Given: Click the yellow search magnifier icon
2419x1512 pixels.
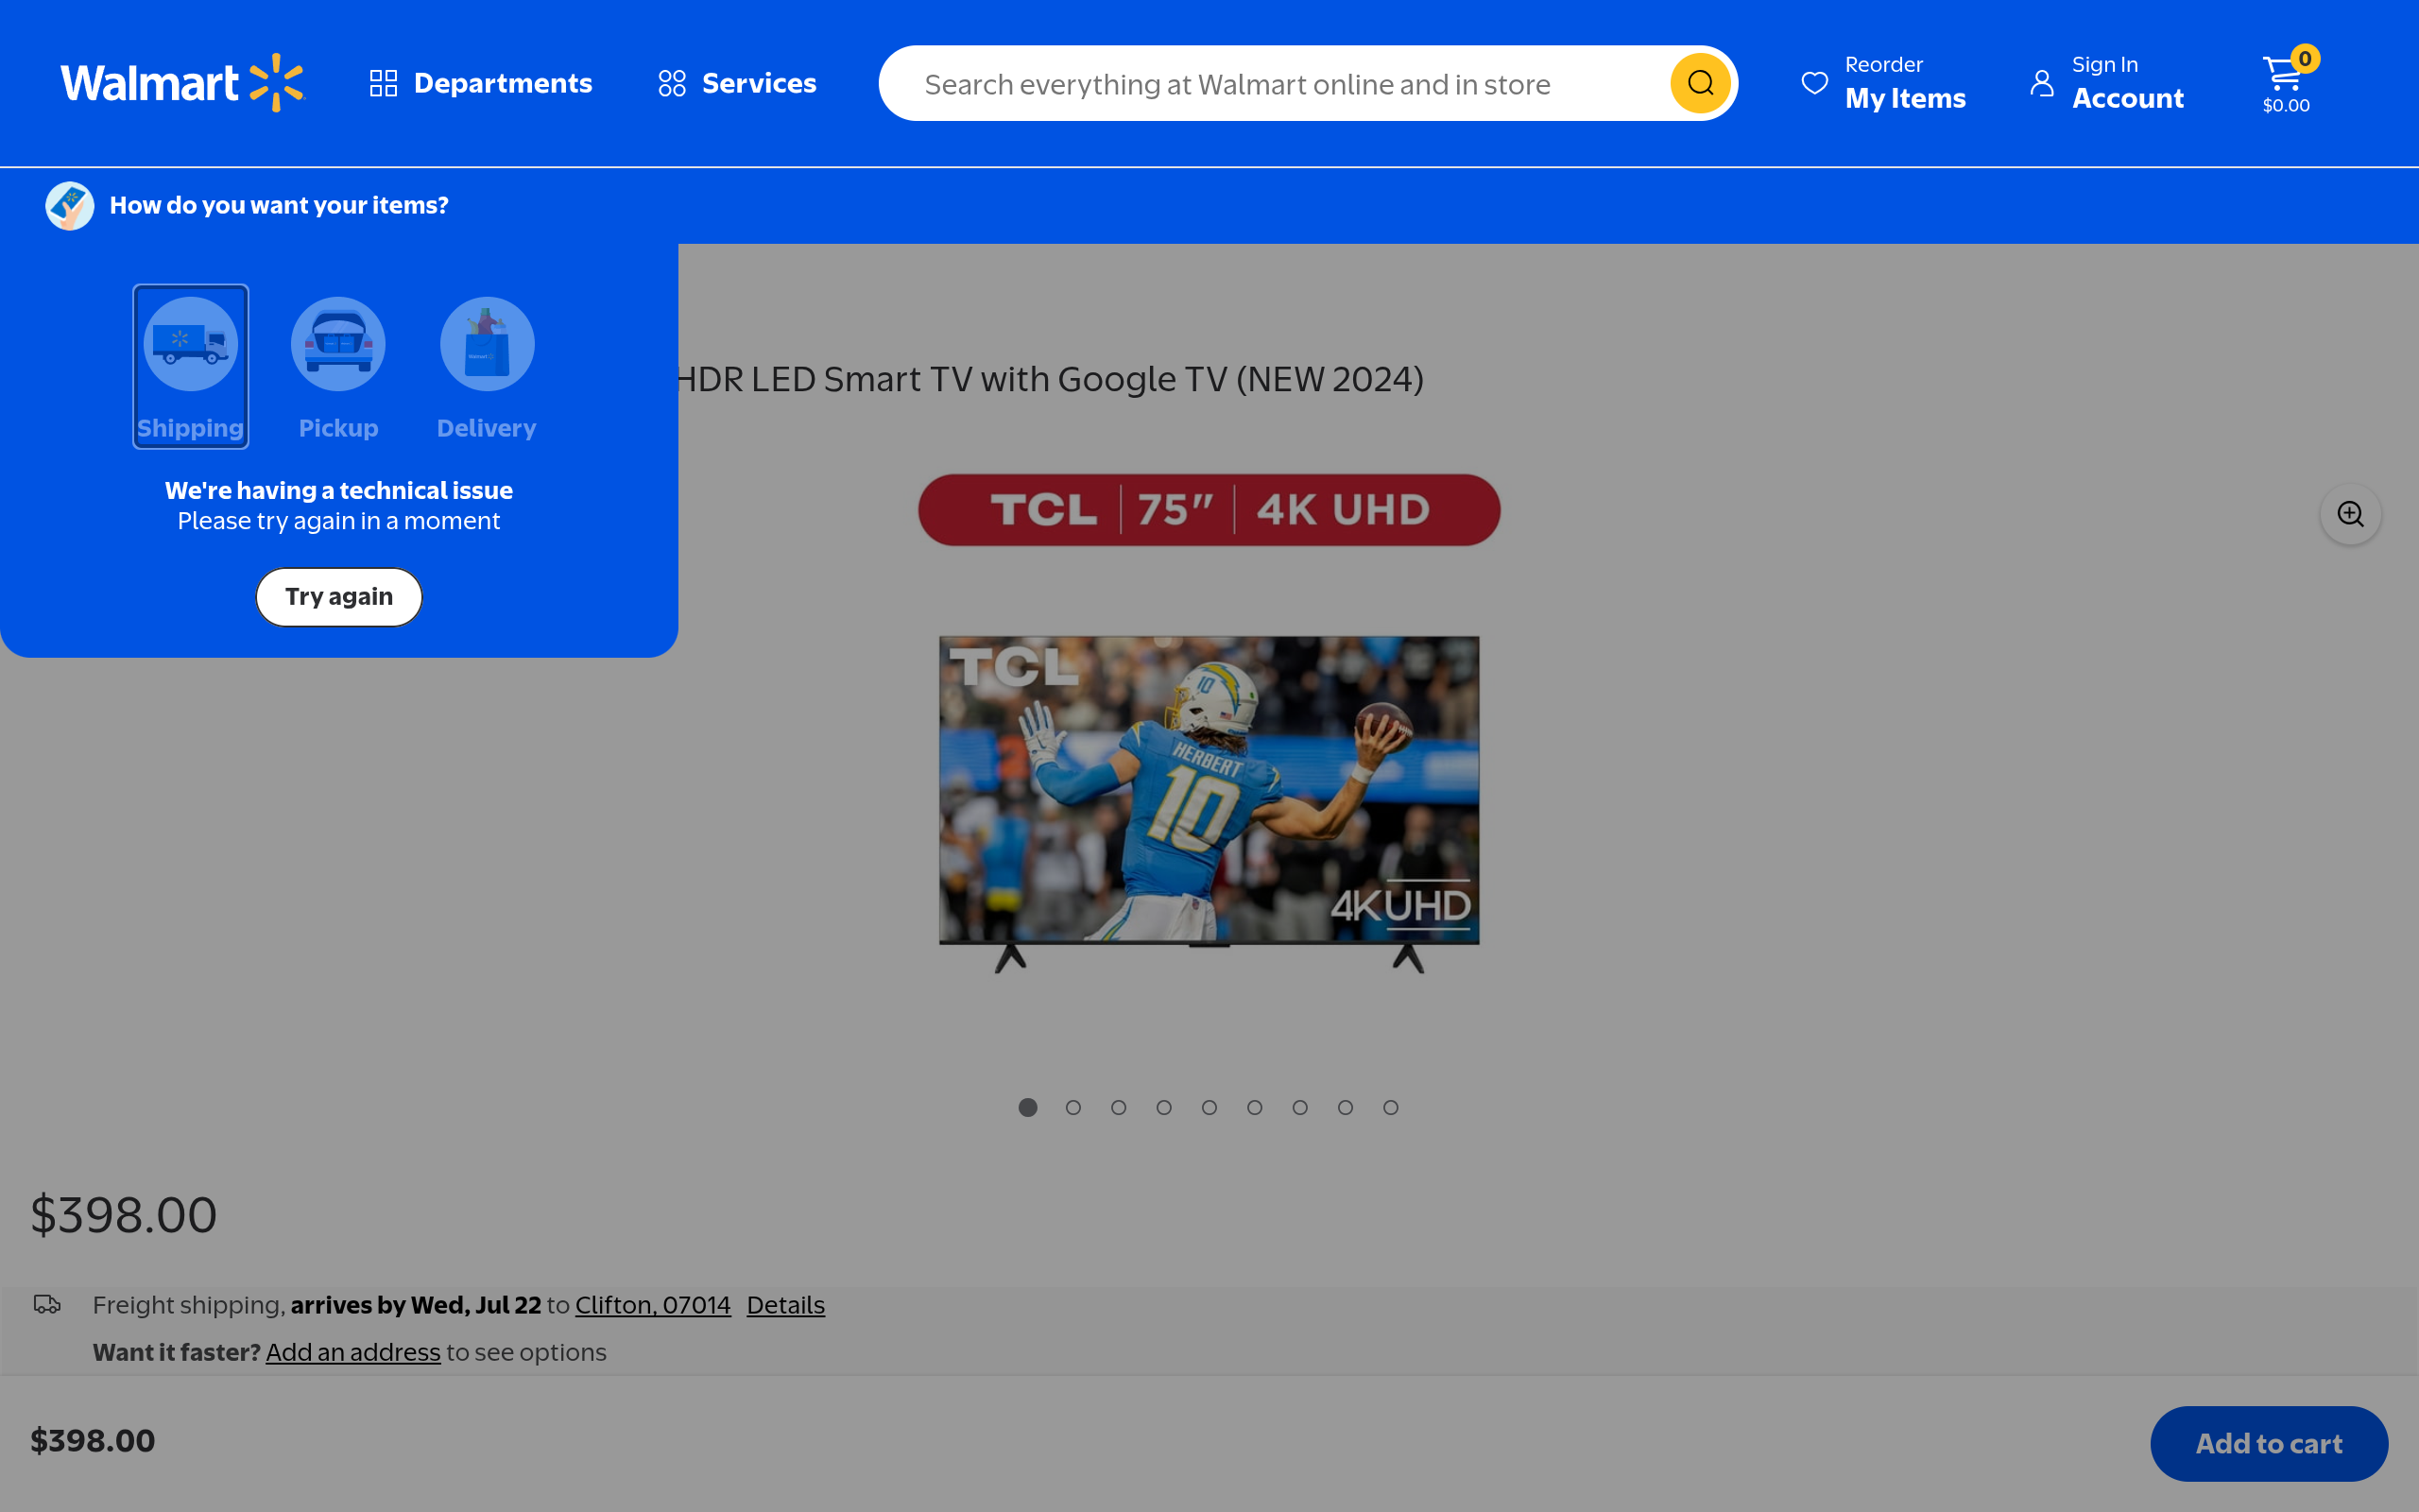Looking at the screenshot, I should pyautogui.click(x=1700, y=83).
